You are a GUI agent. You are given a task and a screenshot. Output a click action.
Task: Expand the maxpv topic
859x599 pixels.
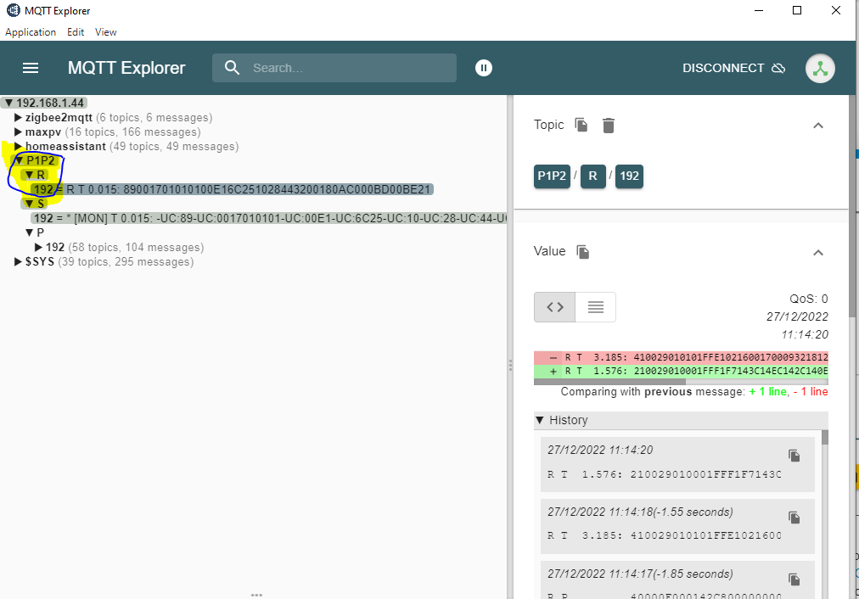click(18, 132)
